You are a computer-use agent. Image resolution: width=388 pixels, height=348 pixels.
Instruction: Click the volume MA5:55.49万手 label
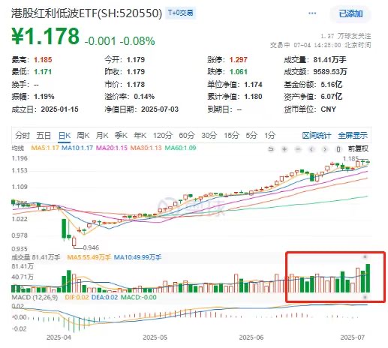click(89, 257)
